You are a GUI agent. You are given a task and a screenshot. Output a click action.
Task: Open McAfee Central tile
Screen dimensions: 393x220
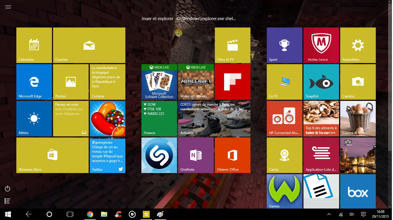(x=321, y=45)
